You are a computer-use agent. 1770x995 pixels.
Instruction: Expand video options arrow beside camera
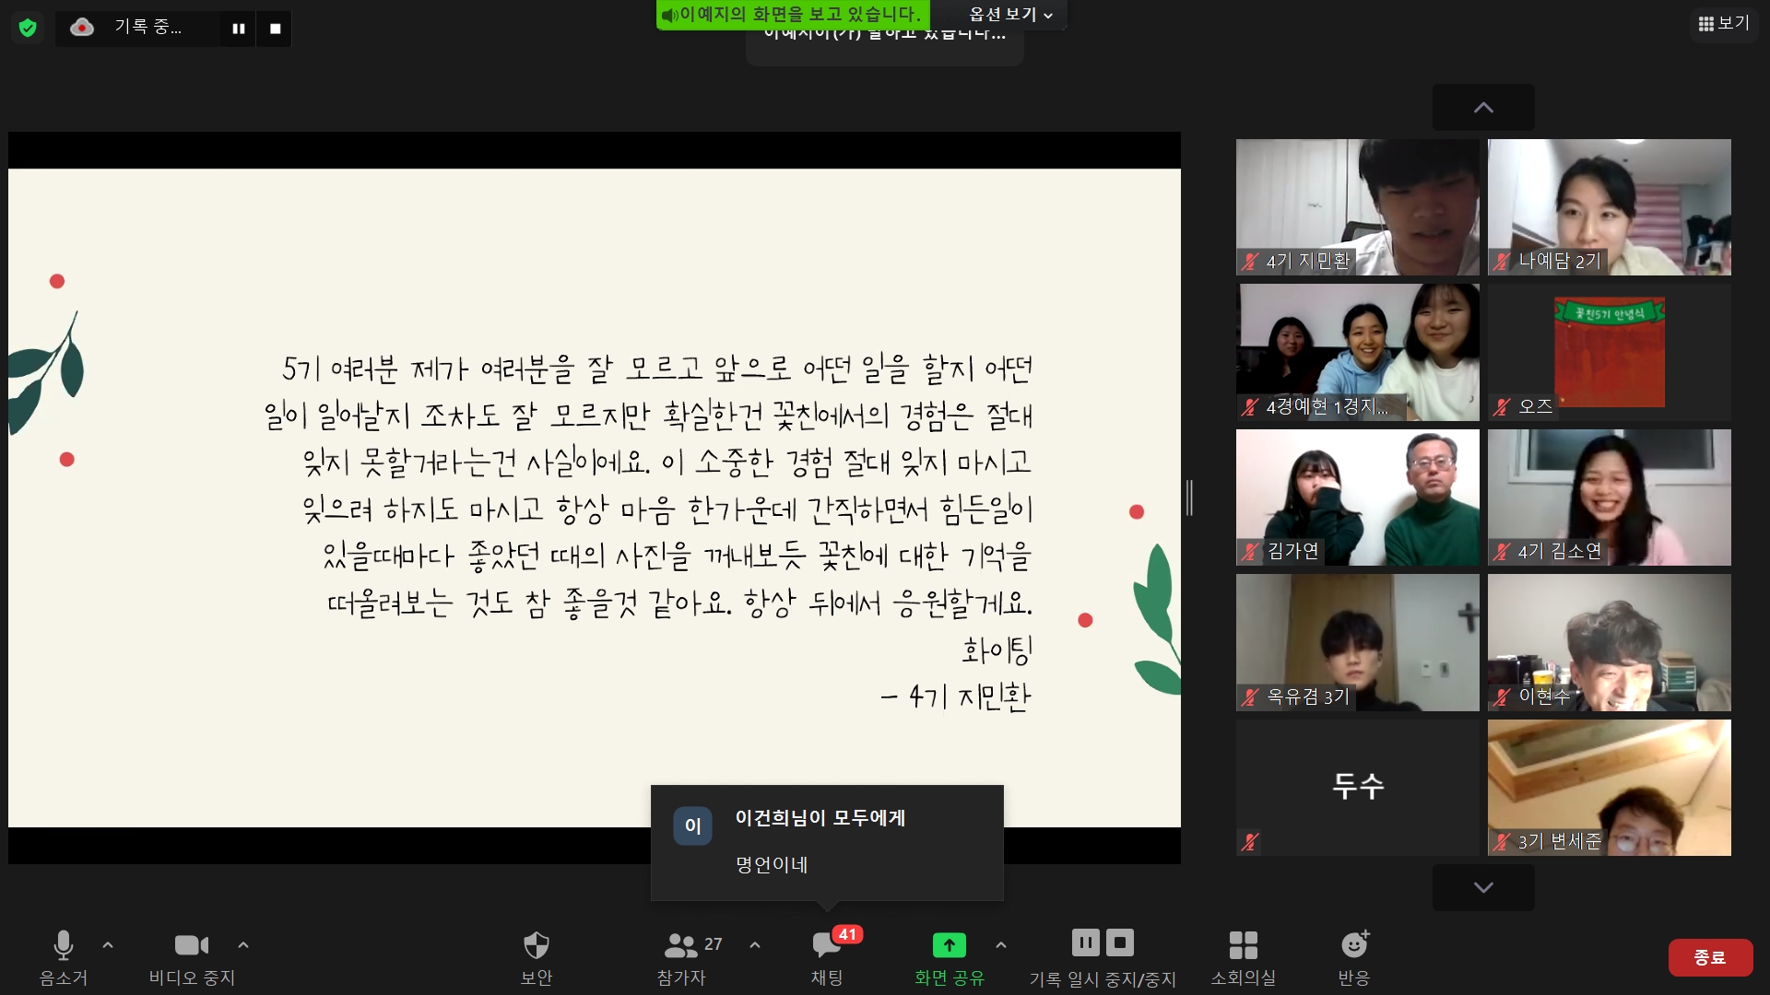tap(243, 945)
